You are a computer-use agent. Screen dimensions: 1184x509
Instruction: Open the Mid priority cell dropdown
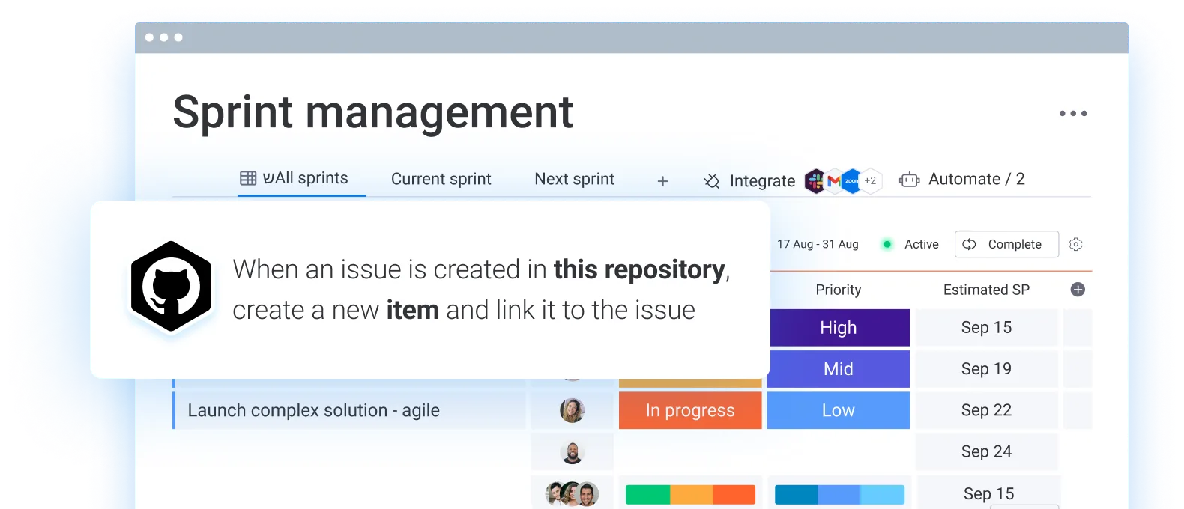pos(839,369)
